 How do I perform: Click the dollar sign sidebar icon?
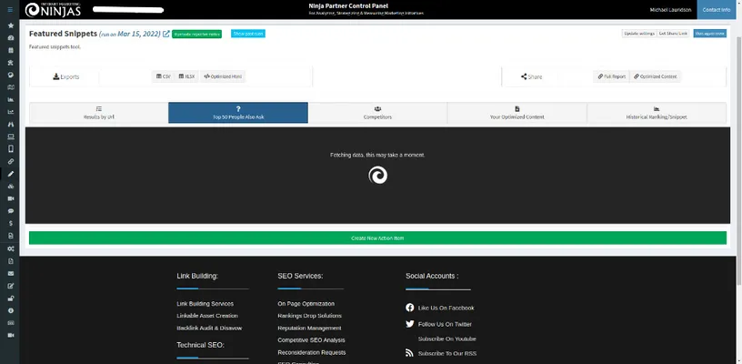[x=10, y=223]
